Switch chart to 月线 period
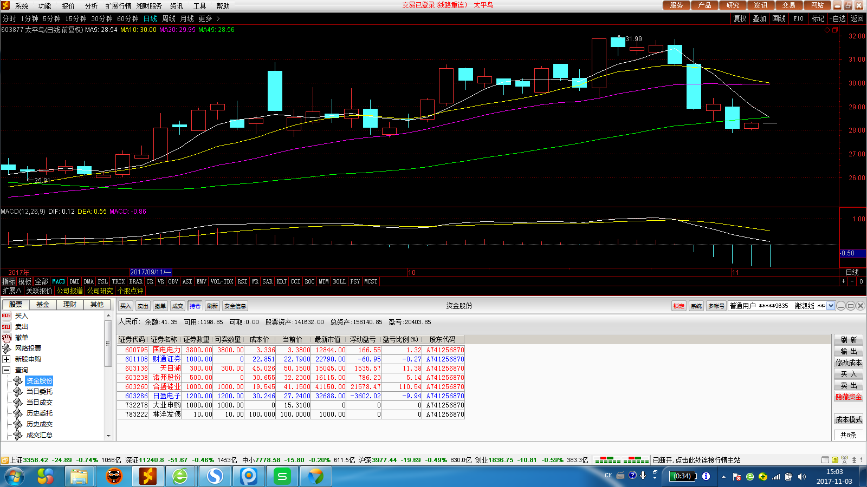 pyautogui.click(x=187, y=18)
